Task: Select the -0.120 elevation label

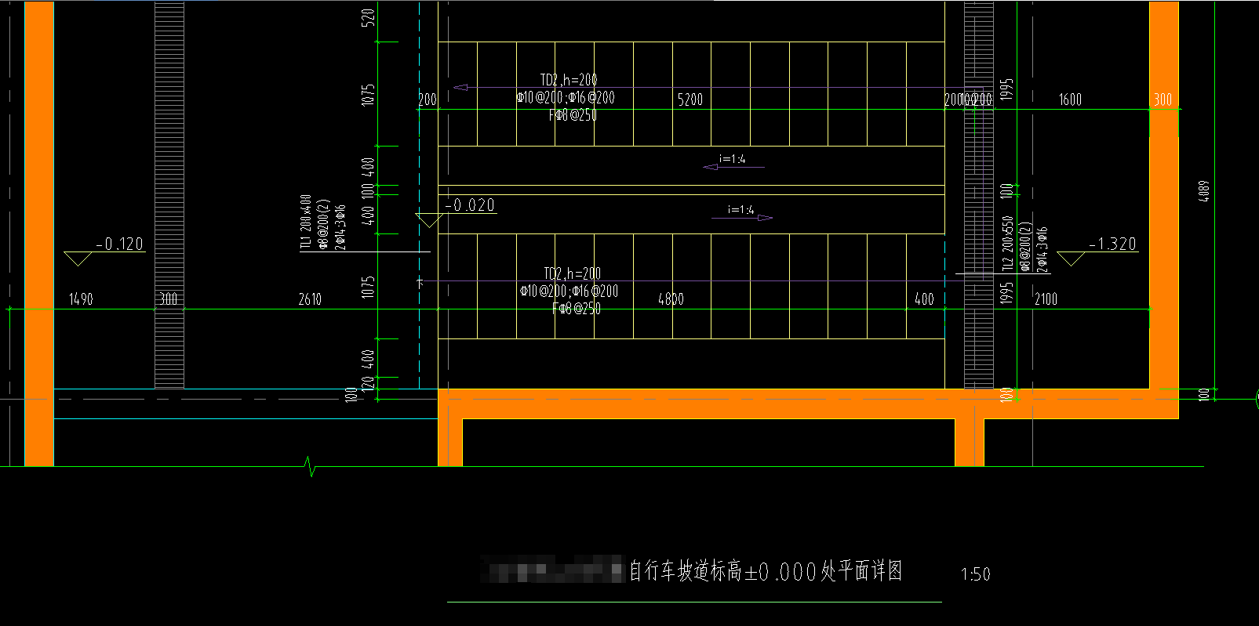Action: (120, 244)
